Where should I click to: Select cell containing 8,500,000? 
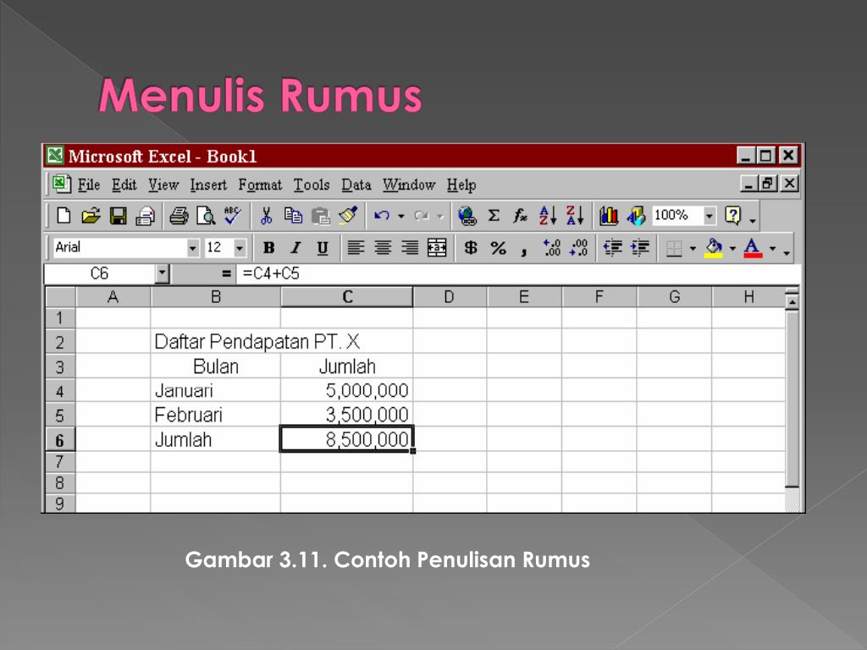tap(346, 439)
